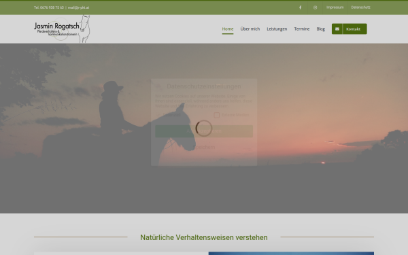Open the Leistungen menu item
The image size is (408, 255).
click(x=277, y=29)
